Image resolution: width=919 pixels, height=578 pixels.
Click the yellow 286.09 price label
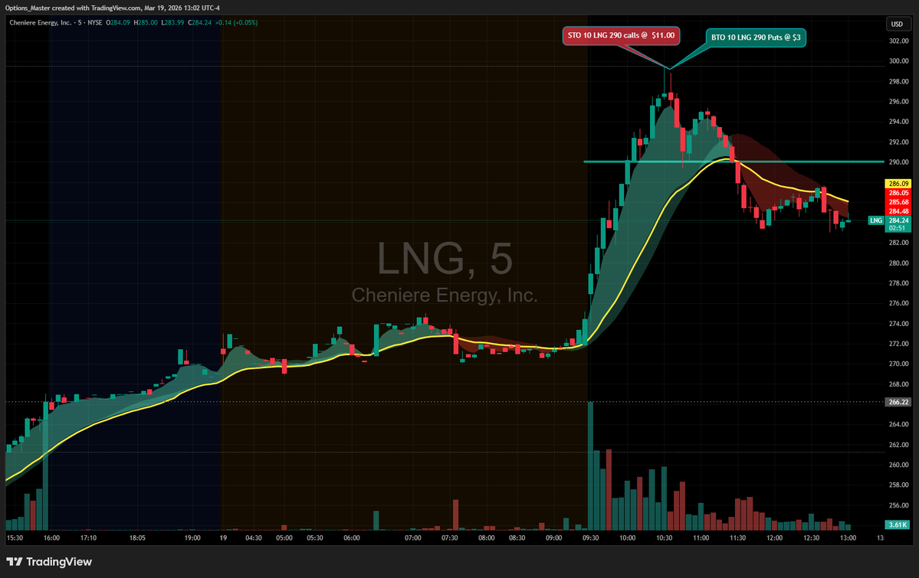(898, 183)
